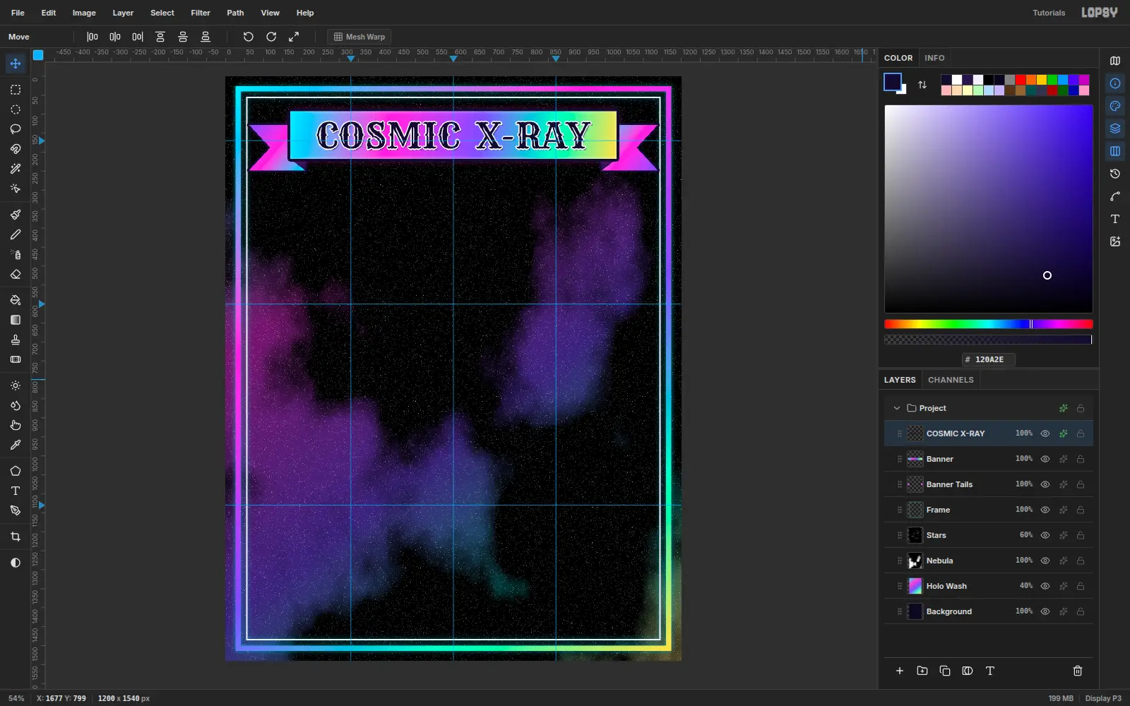The height and width of the screenshot is (706, 1130).
Task: Select the Paintbrush tool
Action: click(16, 215)
